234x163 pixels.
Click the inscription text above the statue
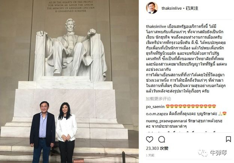click(71, 6)
